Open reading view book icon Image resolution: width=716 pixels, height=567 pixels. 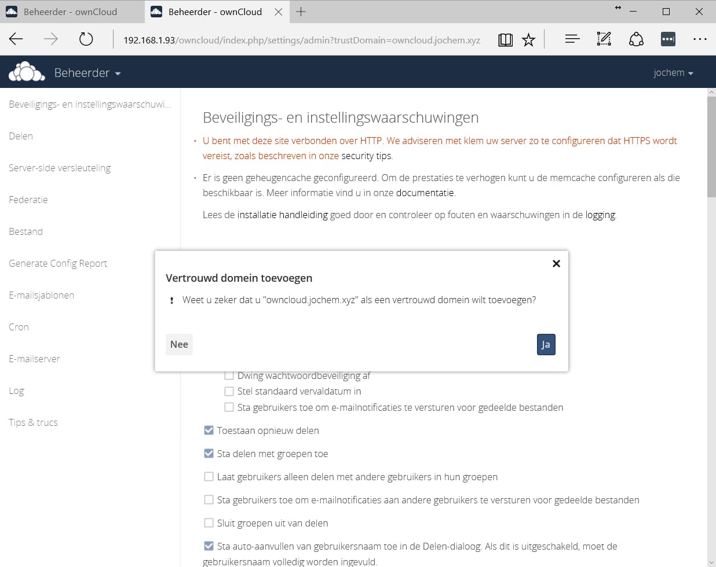505,39
